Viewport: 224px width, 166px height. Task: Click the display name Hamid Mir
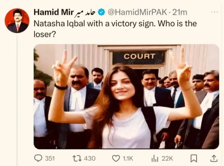point(54,12)
